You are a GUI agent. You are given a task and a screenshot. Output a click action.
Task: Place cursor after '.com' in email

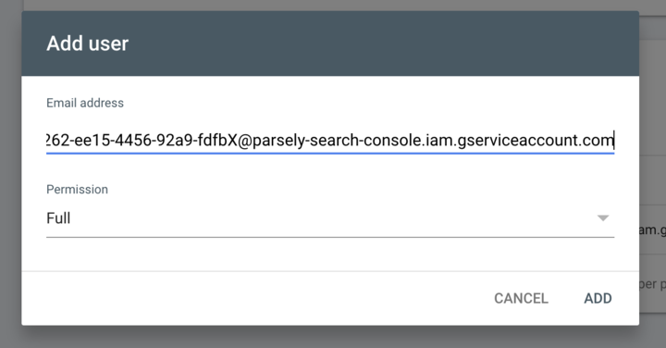pyautogui.click(x=614, y=141)
